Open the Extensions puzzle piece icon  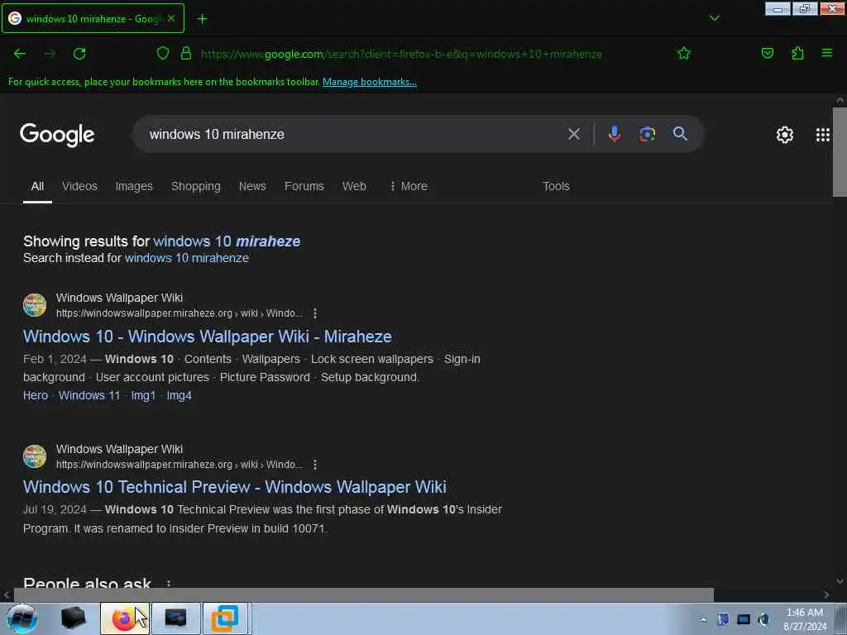click(x=797, y=54)
